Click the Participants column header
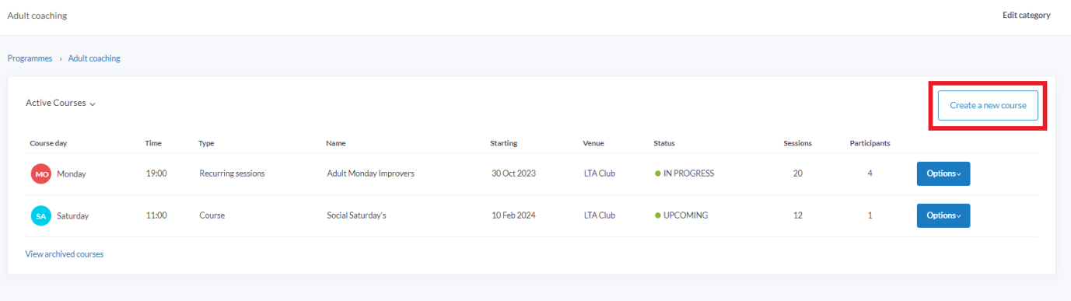This screenshot has height=301, width=1071. [870, 143]
